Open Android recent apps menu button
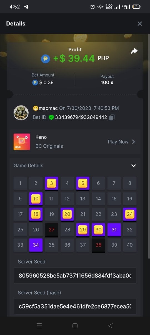The image size is (150, 335). 39,326
